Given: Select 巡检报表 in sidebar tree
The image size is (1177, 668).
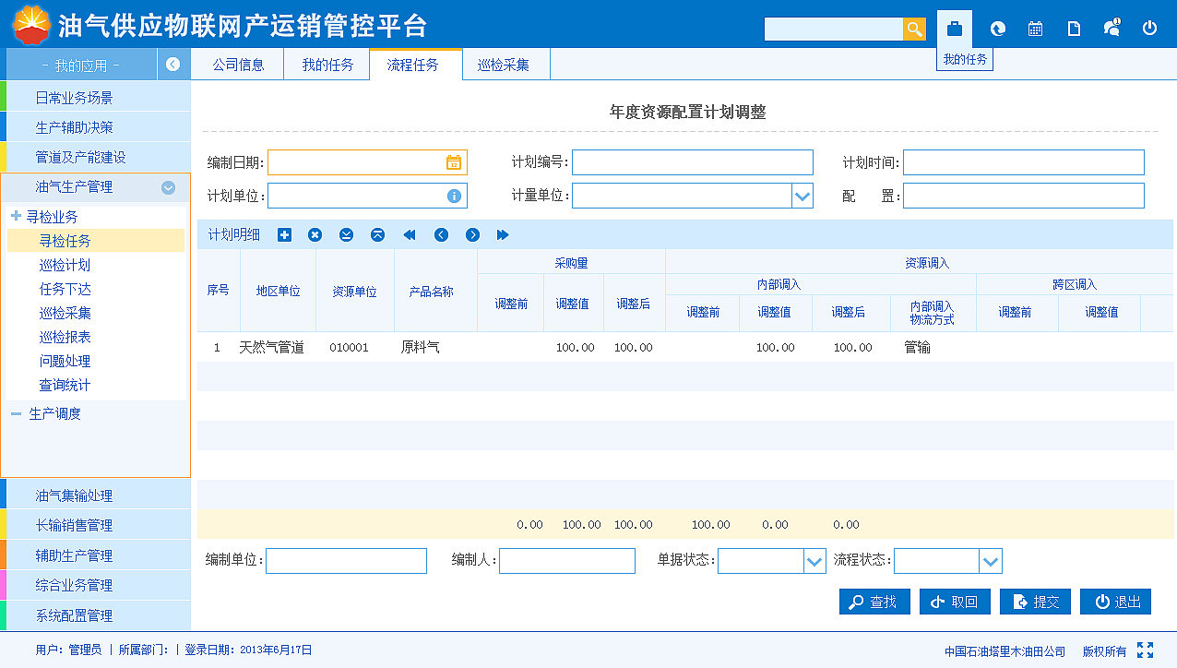Looking at the screenshot, I should (65, 337).
